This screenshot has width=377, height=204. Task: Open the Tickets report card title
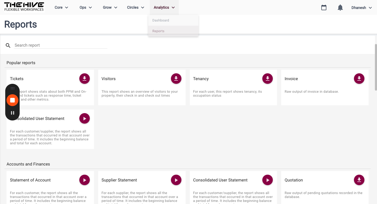pyautogui.click(x=17, y=79)
